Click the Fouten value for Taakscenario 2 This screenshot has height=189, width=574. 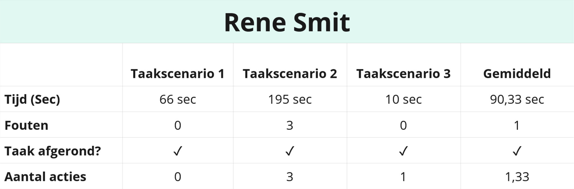(290, 125)
